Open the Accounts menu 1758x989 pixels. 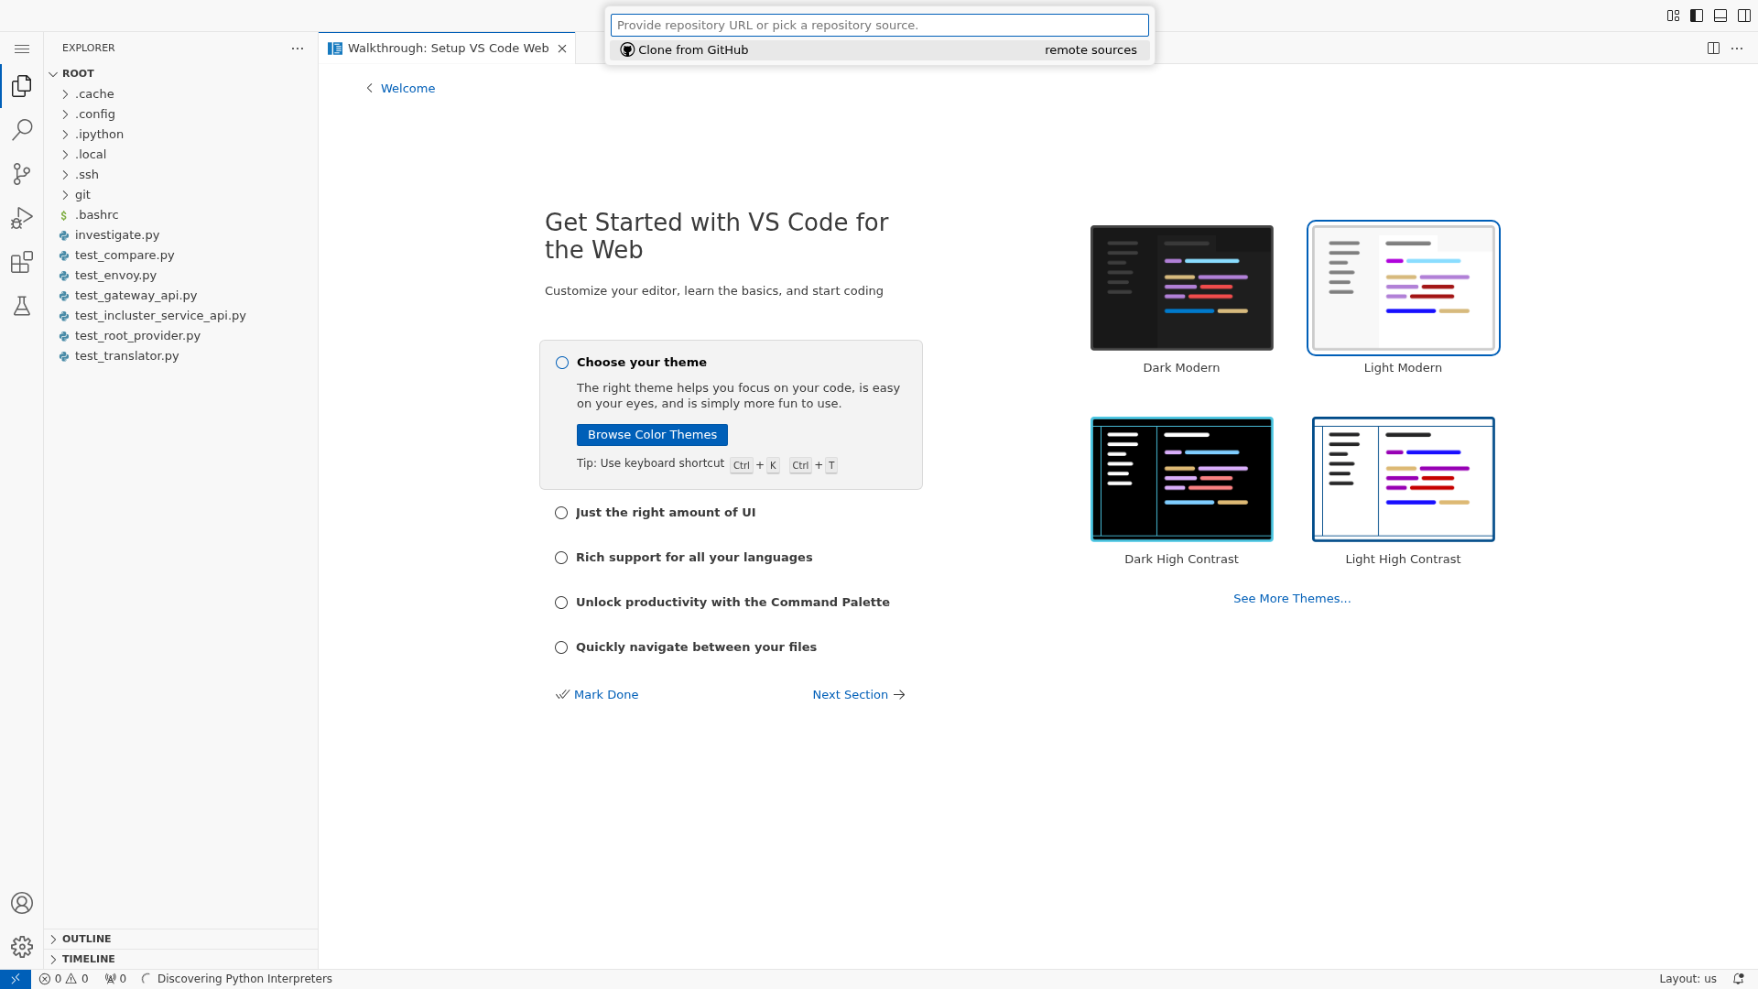click(x=22, y=902)
